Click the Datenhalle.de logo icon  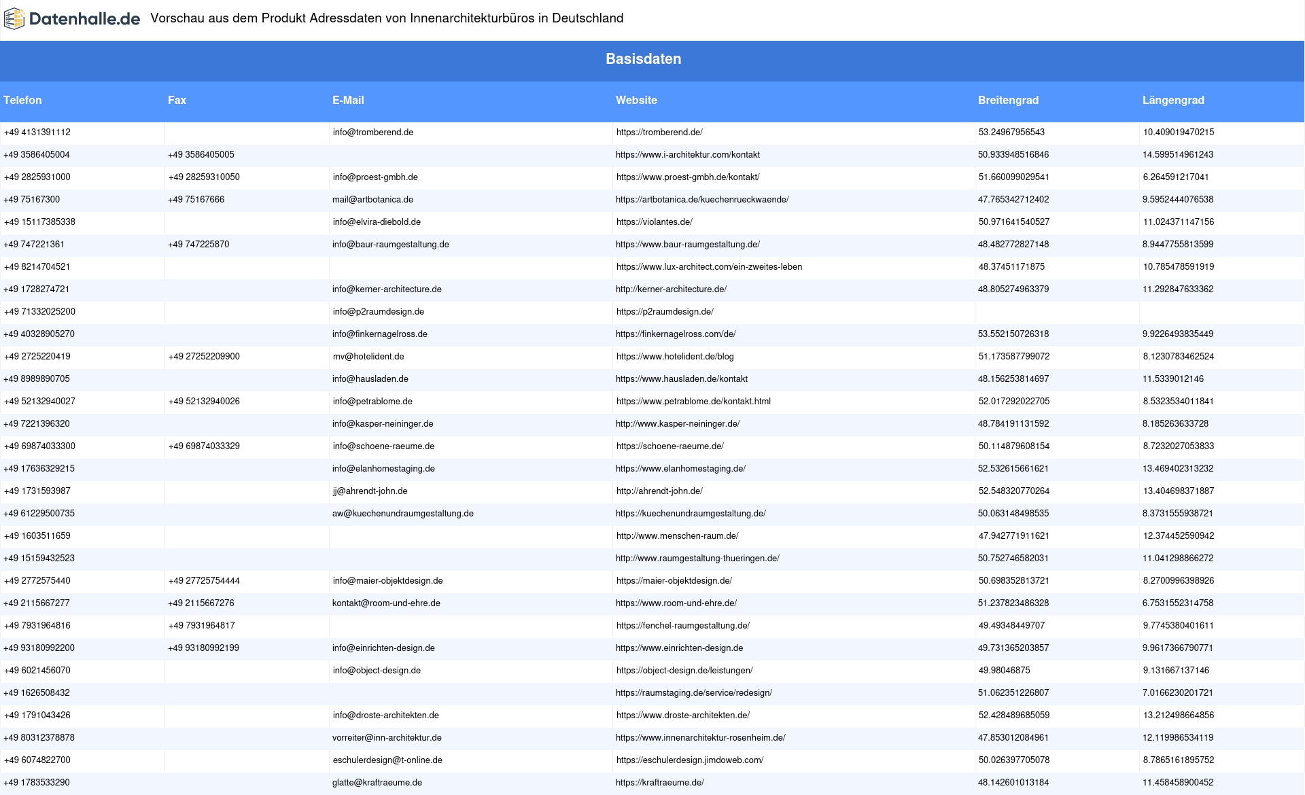pyautogui.click(x=14, y=19)
